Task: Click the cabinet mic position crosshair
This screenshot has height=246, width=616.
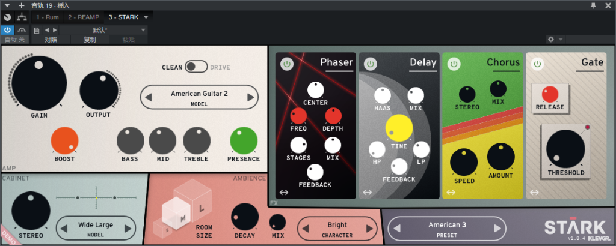Action: click(x=96, y=198)
